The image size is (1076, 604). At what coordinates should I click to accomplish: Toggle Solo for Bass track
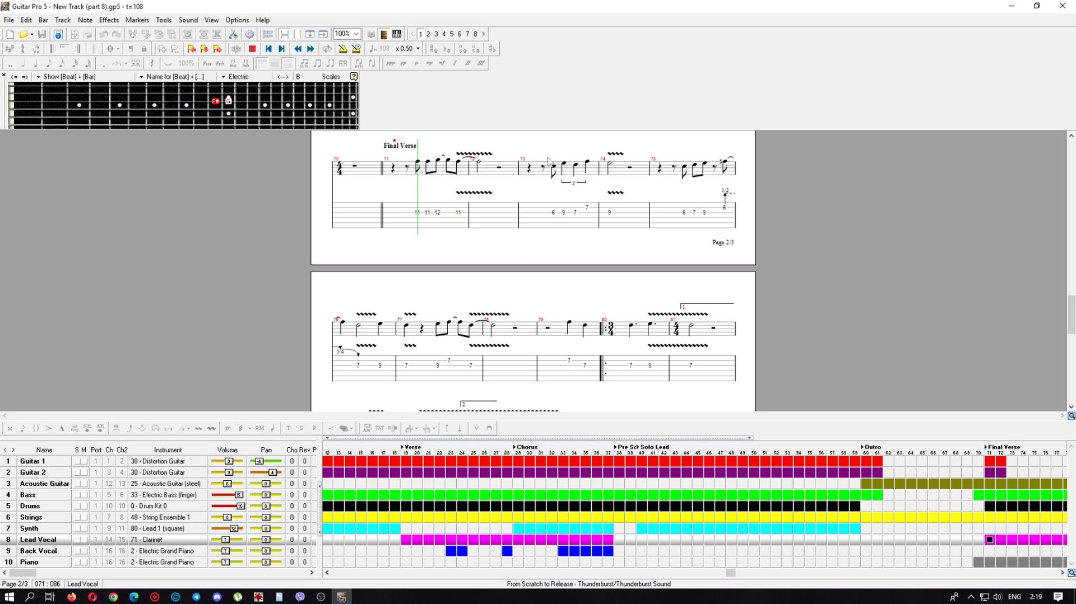[x=77, y=495]
